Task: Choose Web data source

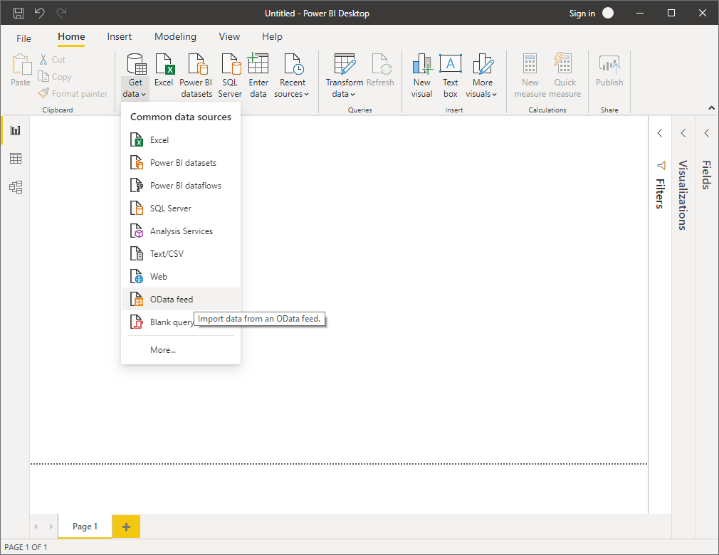Action: [x=181, y=276]
